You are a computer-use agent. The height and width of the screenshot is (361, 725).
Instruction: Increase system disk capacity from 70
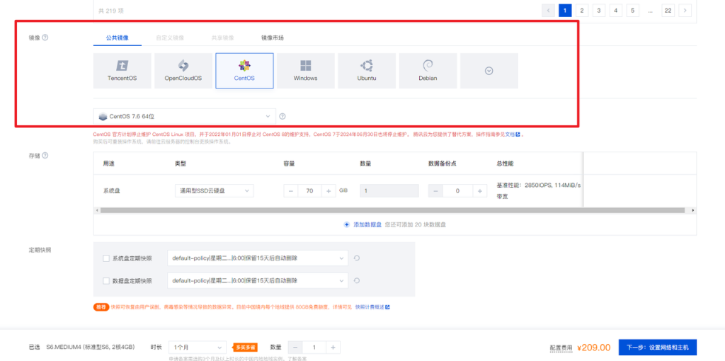(x=329, y=191)
